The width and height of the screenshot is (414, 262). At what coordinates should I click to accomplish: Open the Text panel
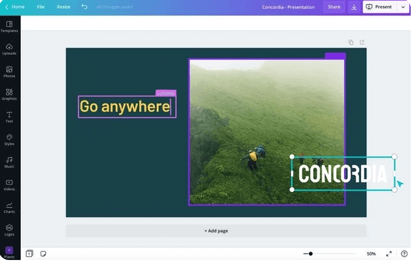9,117
